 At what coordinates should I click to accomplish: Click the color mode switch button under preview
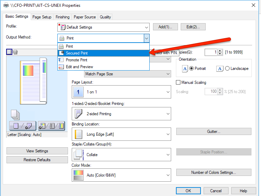(x=51, y=126)
